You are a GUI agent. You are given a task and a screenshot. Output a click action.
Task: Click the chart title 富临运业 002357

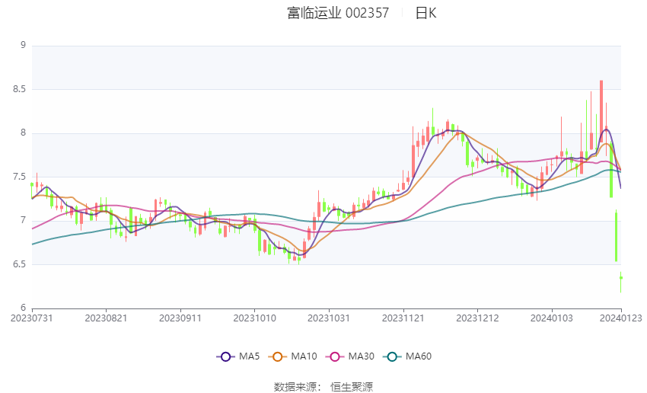click(338, 13)
